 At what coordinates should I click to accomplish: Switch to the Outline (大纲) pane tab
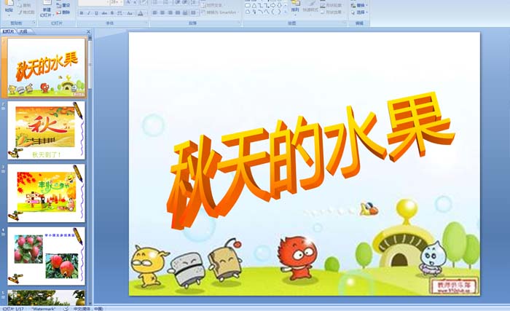click(23, 31)
